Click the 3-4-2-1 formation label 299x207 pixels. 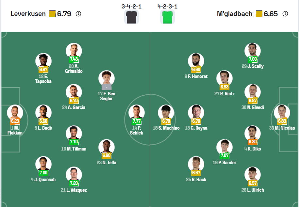click(x=131, y=6)
